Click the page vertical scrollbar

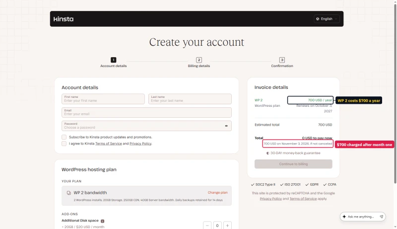[x=395, y=94]
